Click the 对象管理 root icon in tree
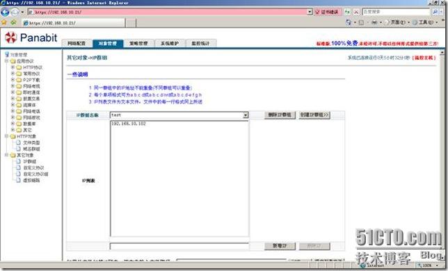Viewport: 448px width, 271px height. point(7,54)
